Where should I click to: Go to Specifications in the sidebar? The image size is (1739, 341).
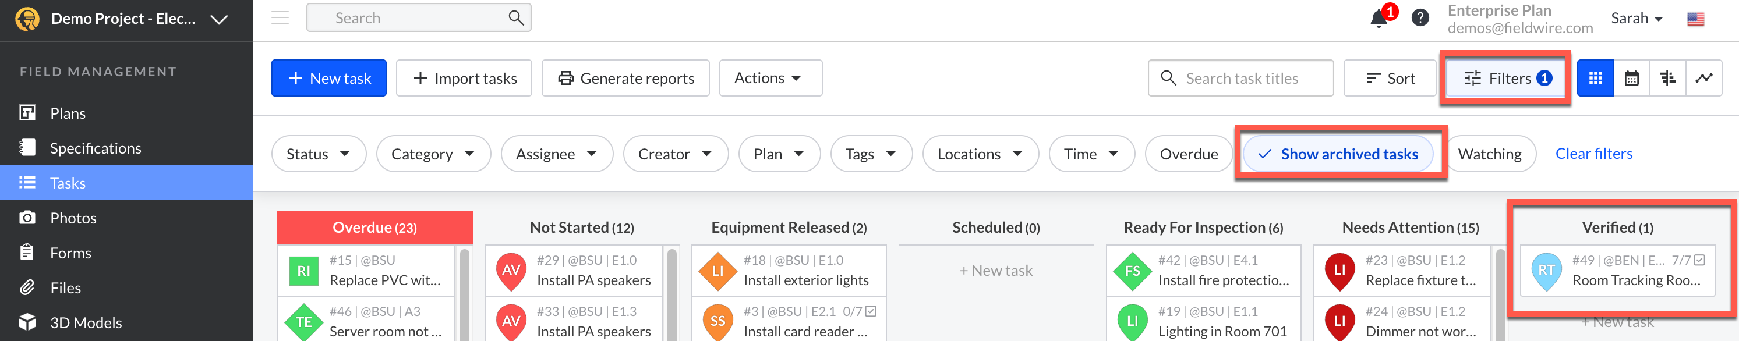click(95, 148)
